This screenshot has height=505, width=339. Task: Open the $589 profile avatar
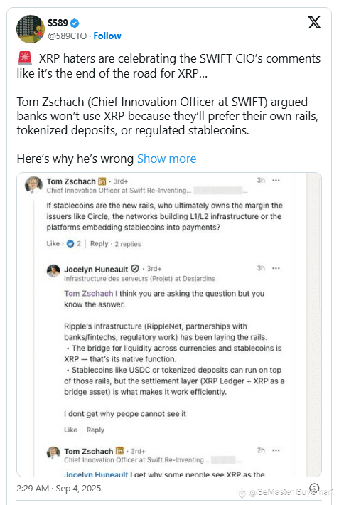tap(31, 29)
